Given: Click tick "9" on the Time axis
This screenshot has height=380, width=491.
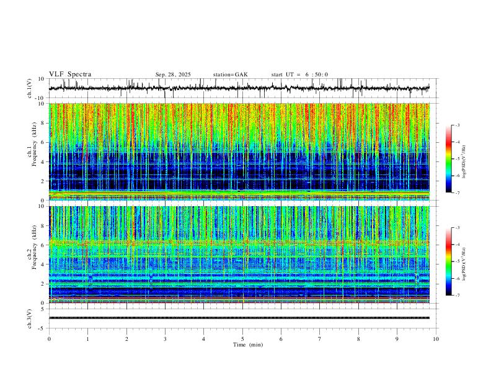Looking at the screenshot, I should 397,339.
